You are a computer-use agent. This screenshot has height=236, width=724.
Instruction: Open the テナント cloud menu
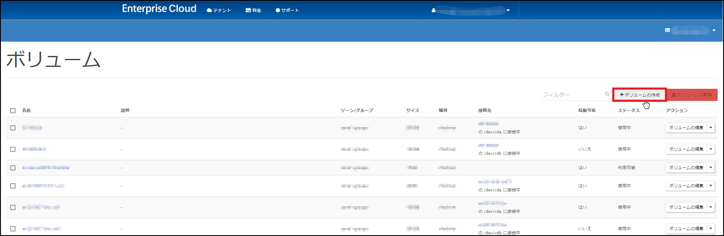[x=219, y=11]
